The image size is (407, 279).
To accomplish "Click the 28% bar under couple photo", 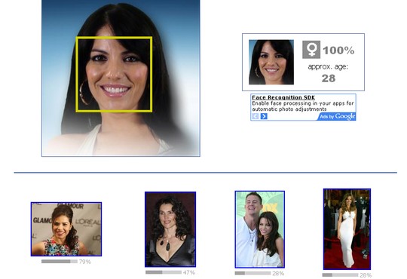I will click(x=252, y=273).
